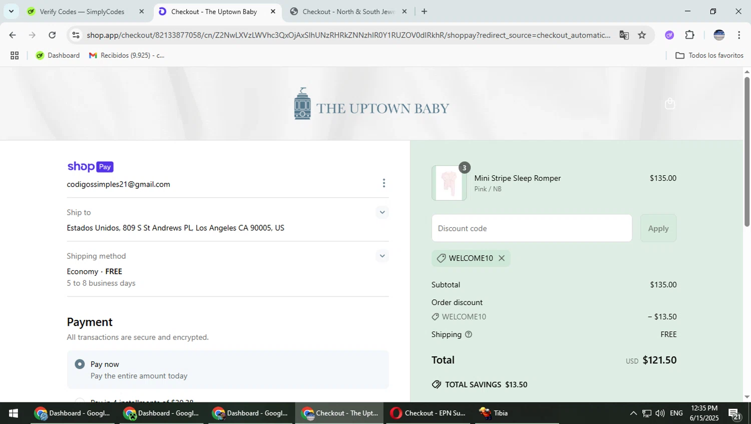Screen dimensions: 751x424
Task: Reload the current page
Action: [x=52, y=35]
